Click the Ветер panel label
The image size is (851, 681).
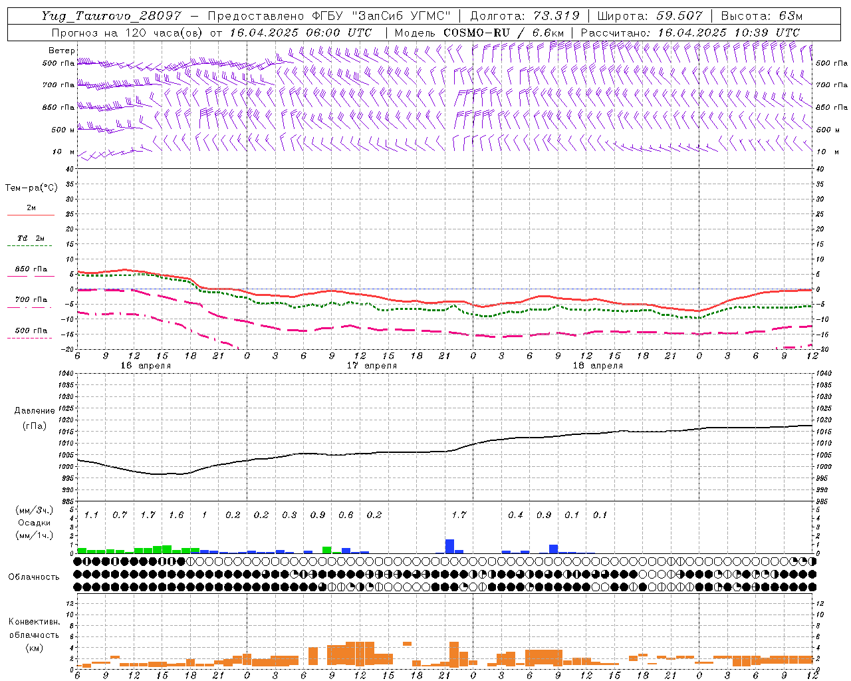(62, 51)
